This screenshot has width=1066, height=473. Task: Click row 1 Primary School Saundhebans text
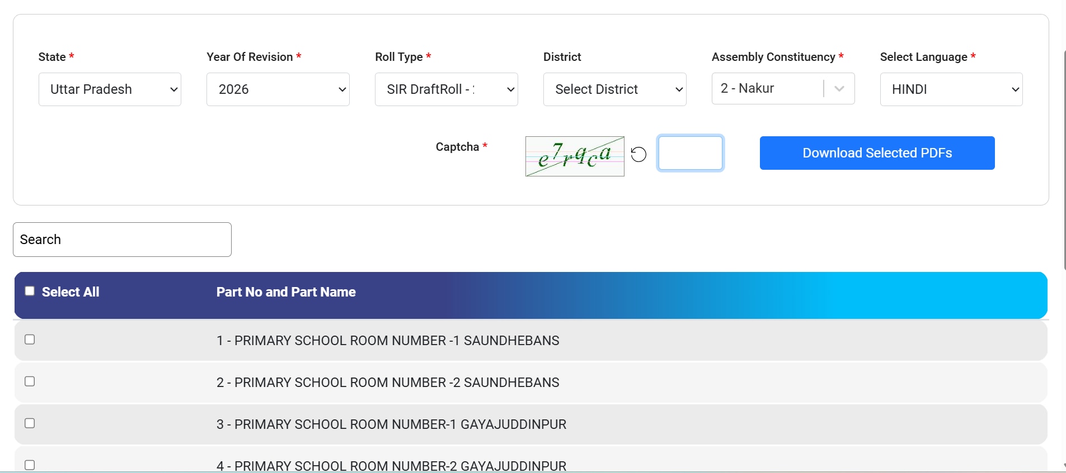(388, 341)
